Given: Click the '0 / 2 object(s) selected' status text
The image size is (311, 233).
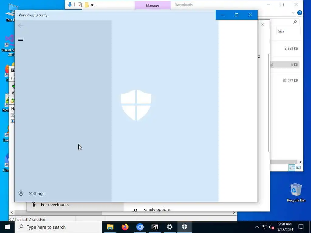Looking at the screenshot, I should point(27,219).
